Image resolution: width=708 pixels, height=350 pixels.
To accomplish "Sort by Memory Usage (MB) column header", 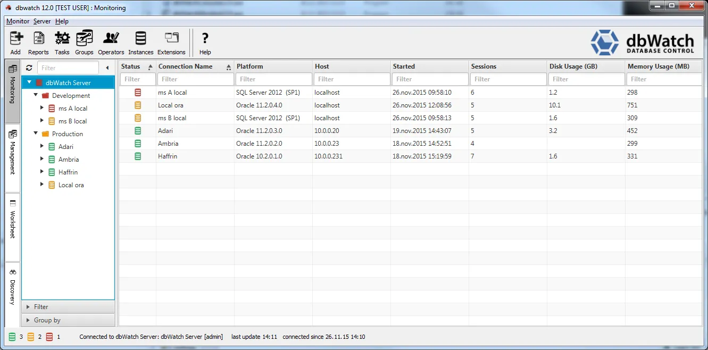I will [x=664, y=66].
